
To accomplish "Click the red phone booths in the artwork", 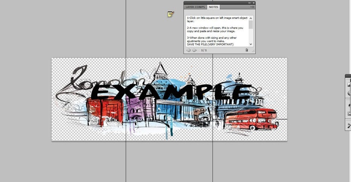I will coord(105,111).
